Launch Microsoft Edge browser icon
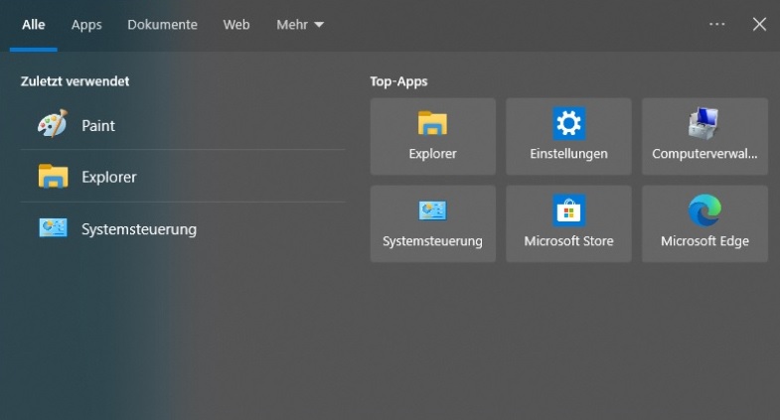 pos(704,210)
